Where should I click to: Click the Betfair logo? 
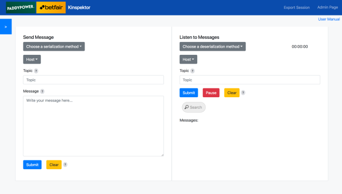(x=51, y=7)
